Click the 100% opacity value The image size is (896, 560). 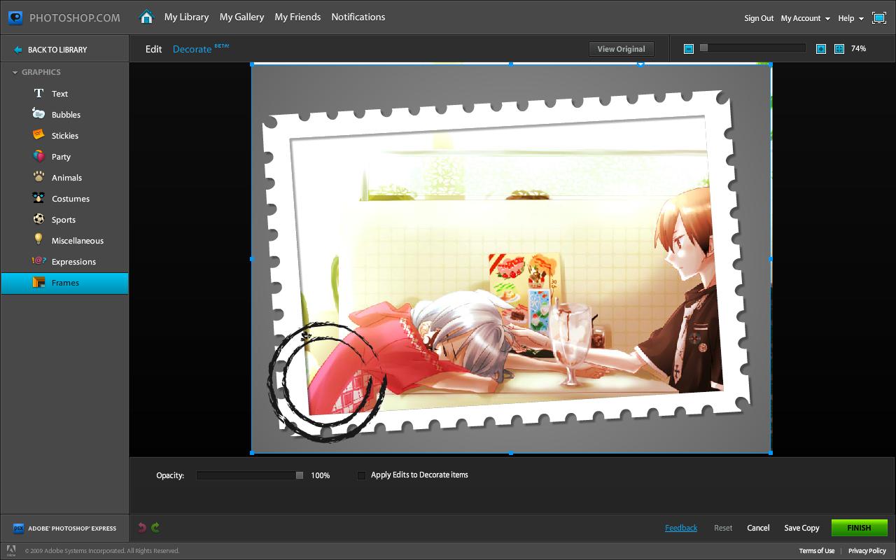(x=321, y=475)
